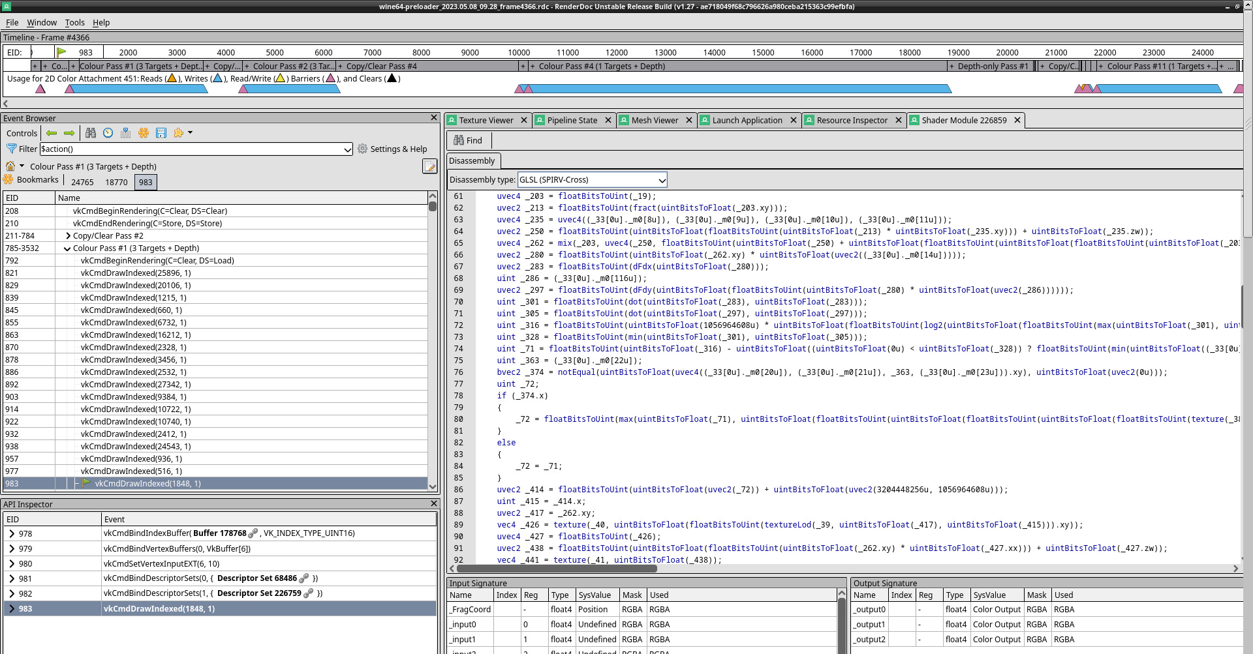Click the save events disk icon
This screenshot has width=1253, height=654.
tap(161, 133)
